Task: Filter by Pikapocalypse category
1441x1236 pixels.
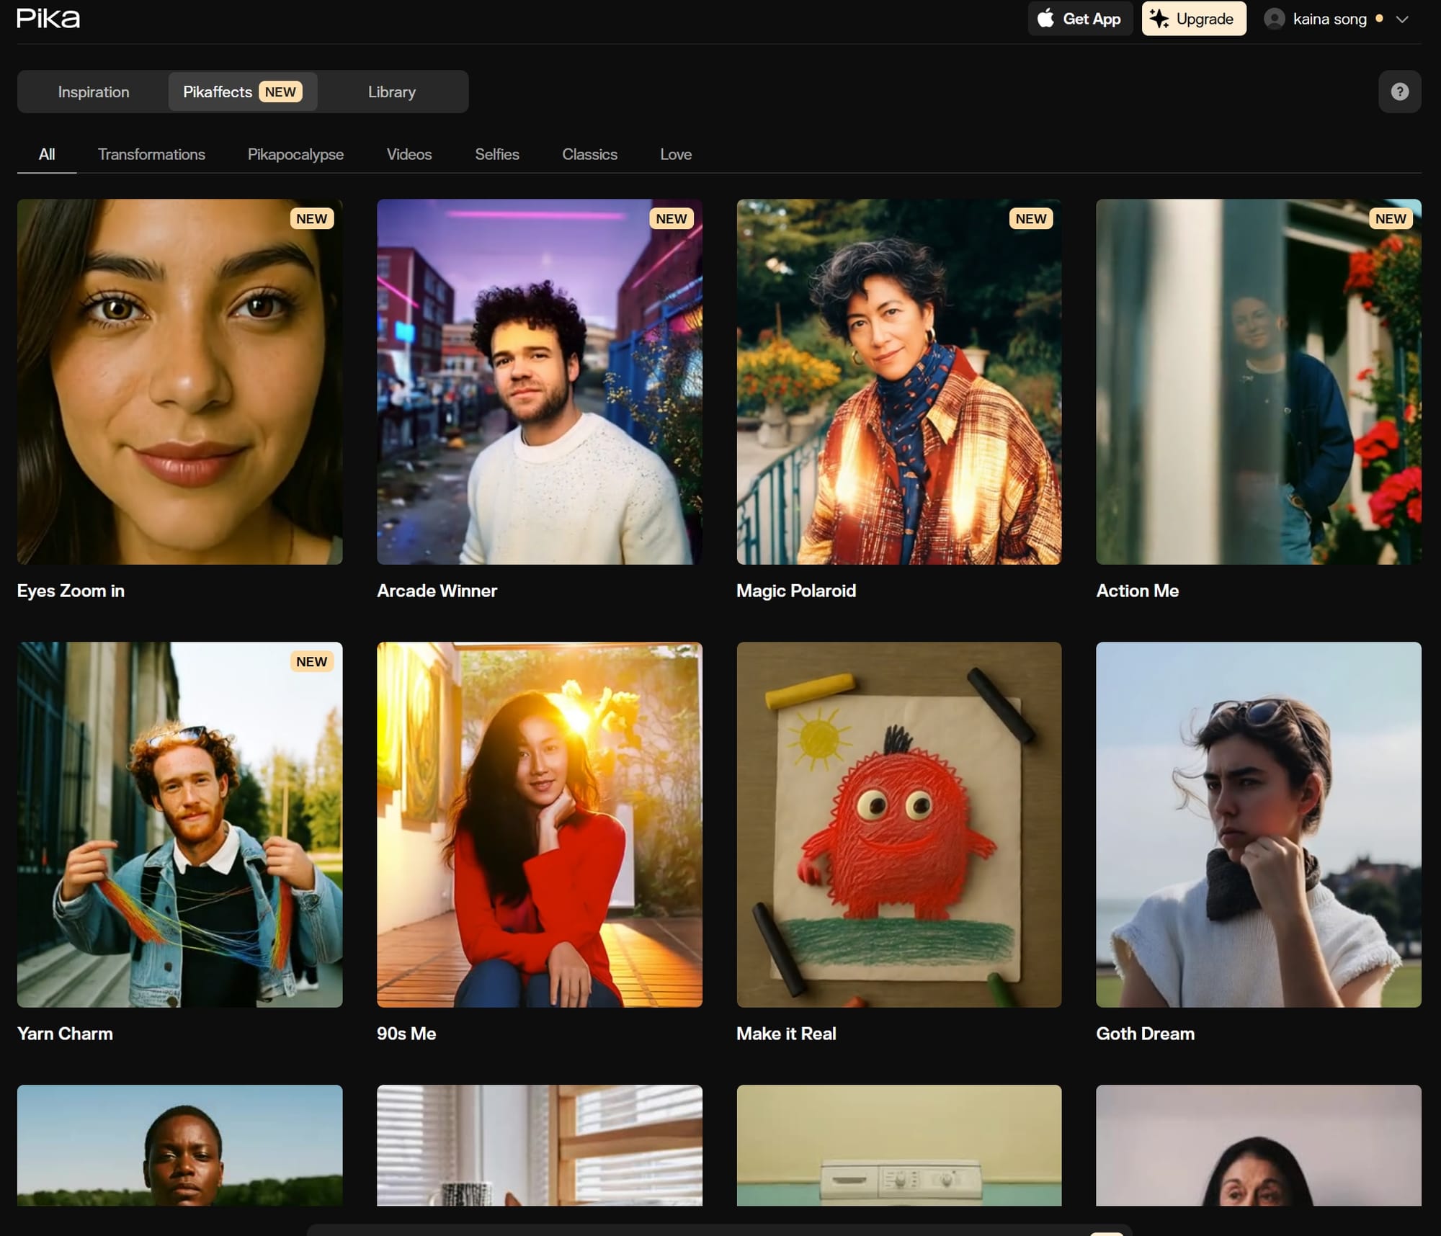Action: point(295,154)
